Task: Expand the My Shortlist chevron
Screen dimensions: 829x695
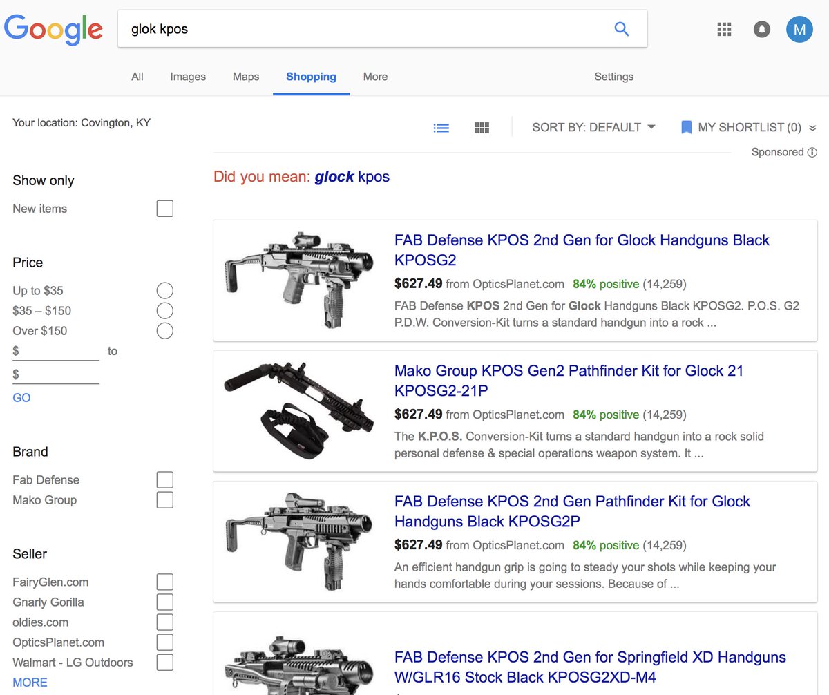Action: point(812,128)
